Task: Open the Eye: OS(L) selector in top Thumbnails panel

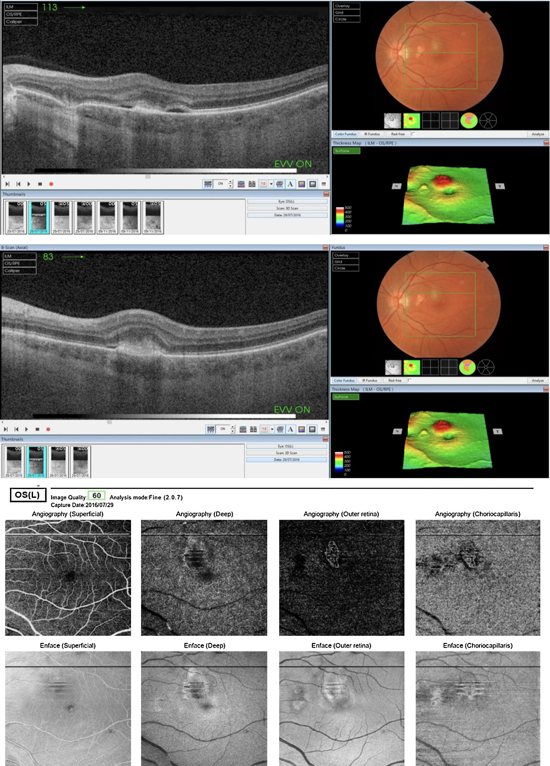Action: 287,201
